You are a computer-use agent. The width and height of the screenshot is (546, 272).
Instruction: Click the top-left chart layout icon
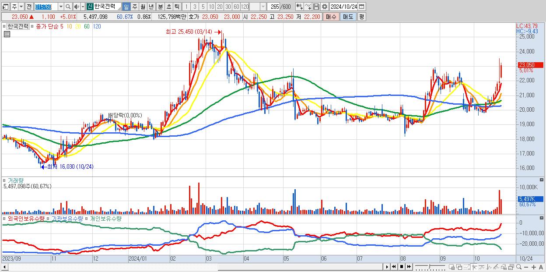click(5, 7)
